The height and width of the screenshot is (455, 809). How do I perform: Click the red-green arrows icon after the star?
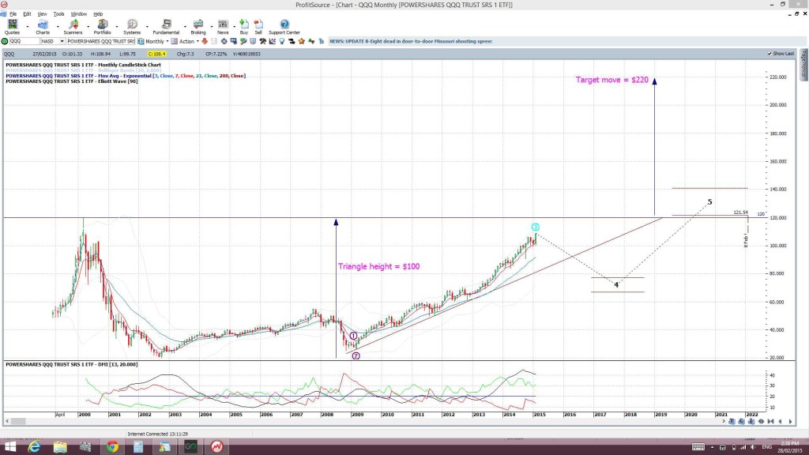(x=311, y=41)
